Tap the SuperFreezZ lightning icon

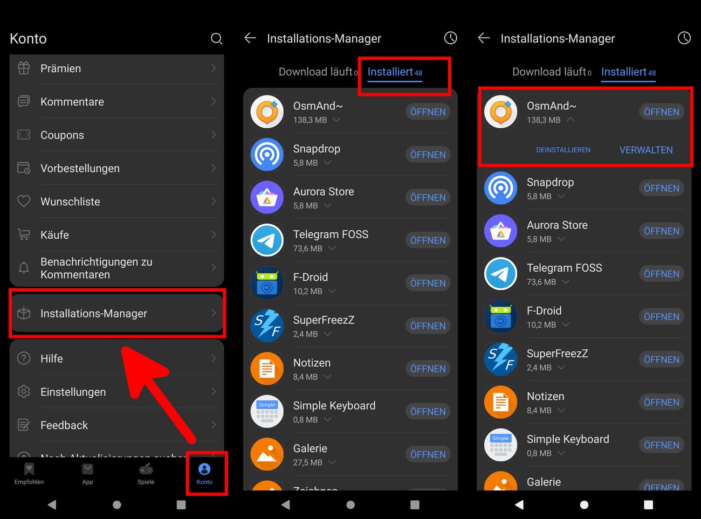pyautogui.click(x=267, y=326)
